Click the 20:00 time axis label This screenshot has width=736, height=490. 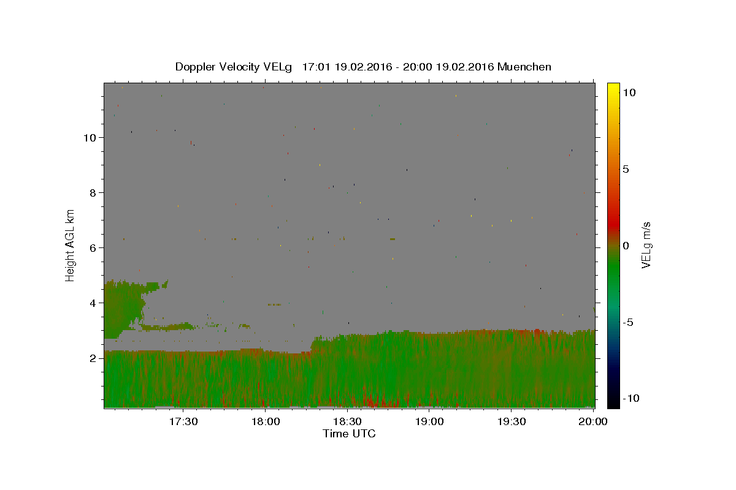point(594,421)
